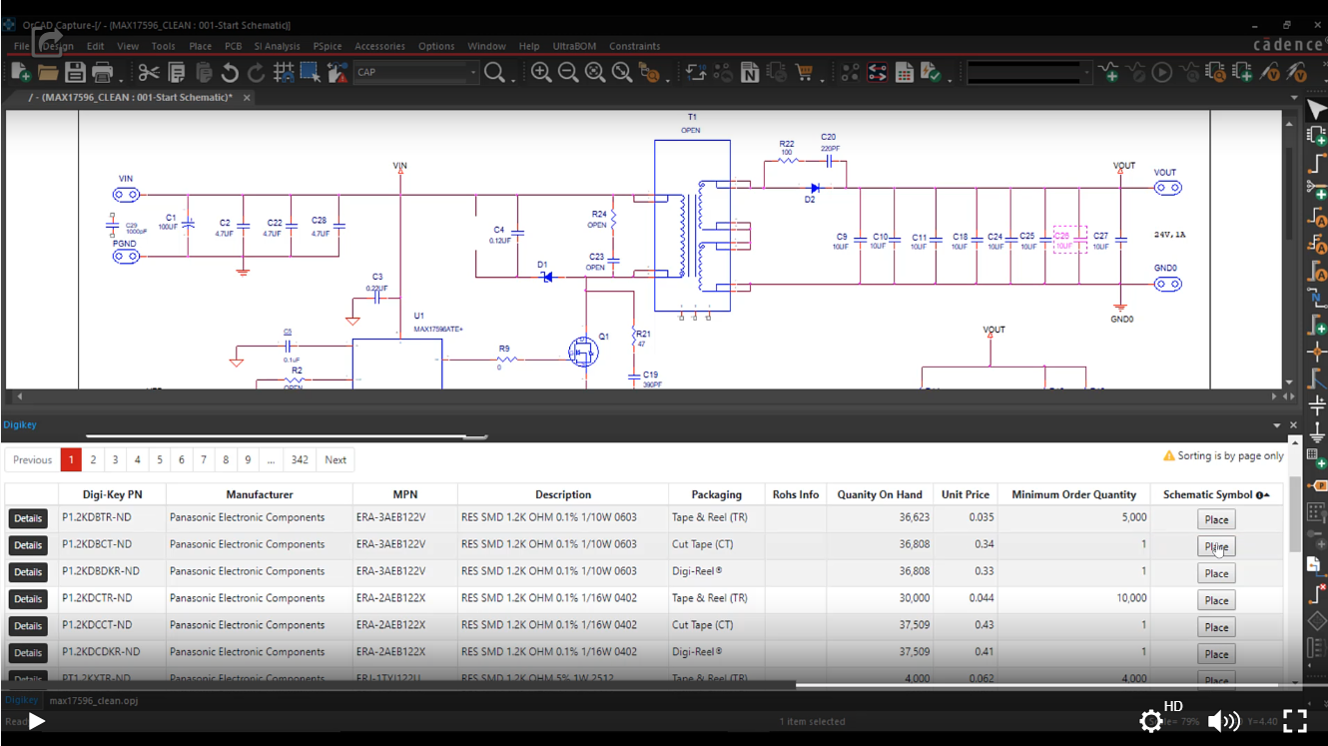1328x746 pixels.
Task: Enter fullscreen video mode
Action: (1295, 721)
